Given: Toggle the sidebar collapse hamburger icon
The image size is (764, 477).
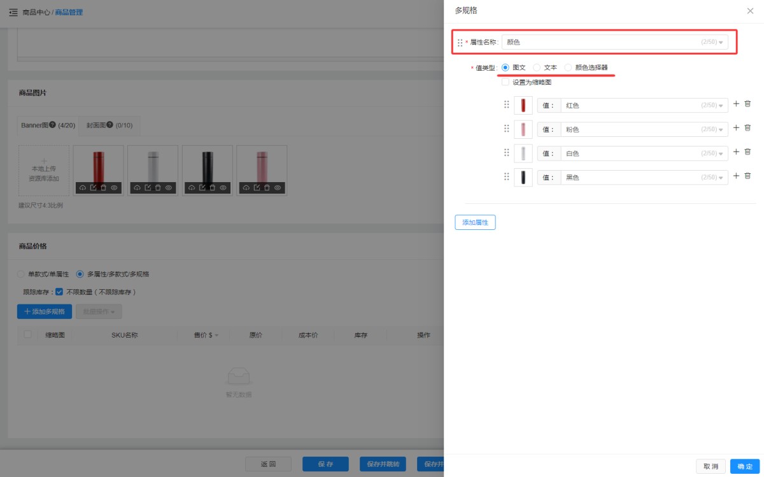Looking at the screenshot, I should (x=13, y=12).
